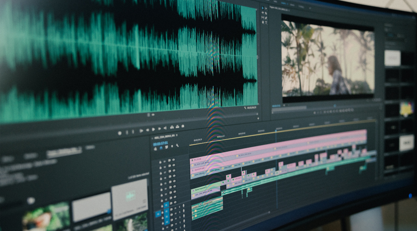
Task: Select the Pen tool
Action: point(266,18)
